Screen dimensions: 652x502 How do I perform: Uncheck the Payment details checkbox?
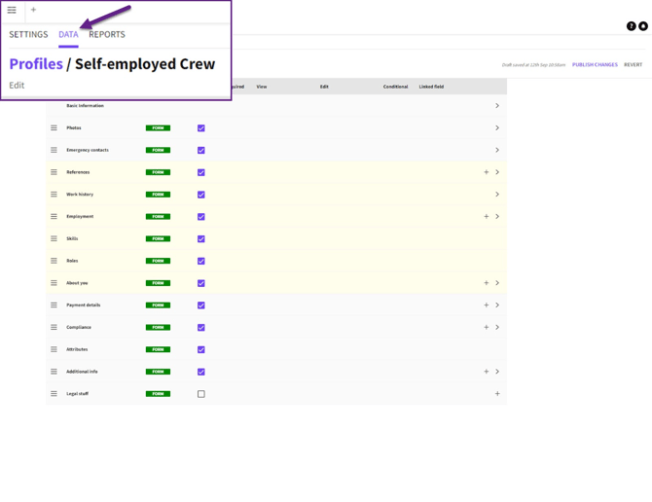point(201,305)
